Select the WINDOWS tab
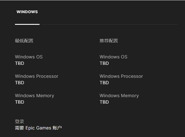 pyautogui.click(x=27, y=12)
